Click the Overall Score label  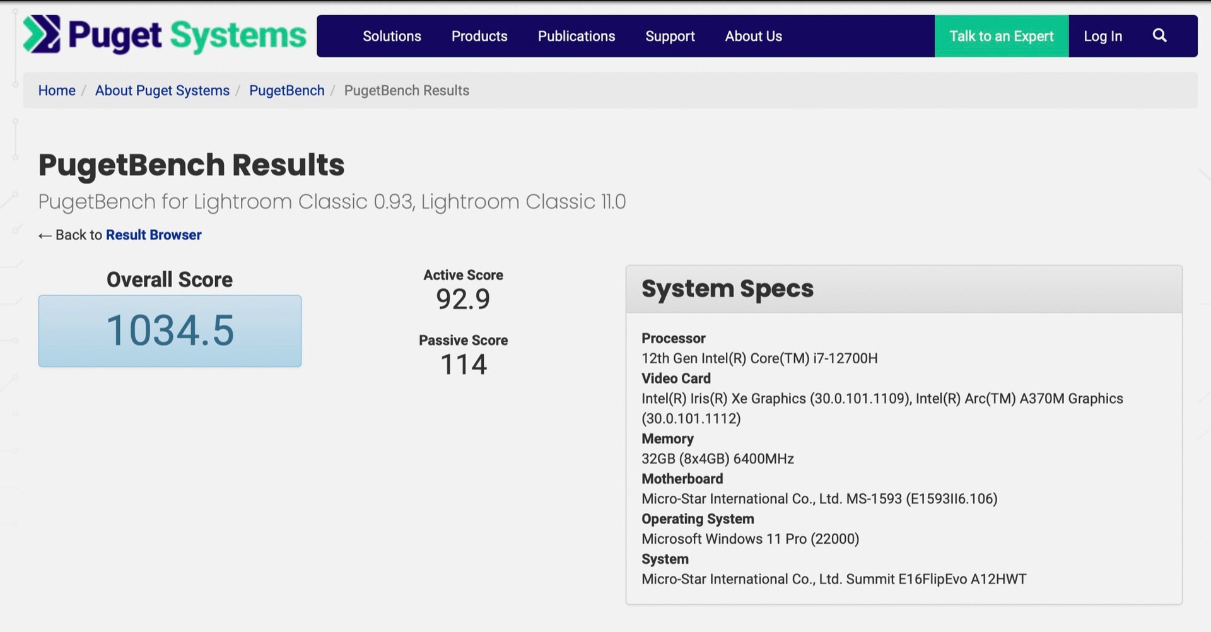point(170,279)
